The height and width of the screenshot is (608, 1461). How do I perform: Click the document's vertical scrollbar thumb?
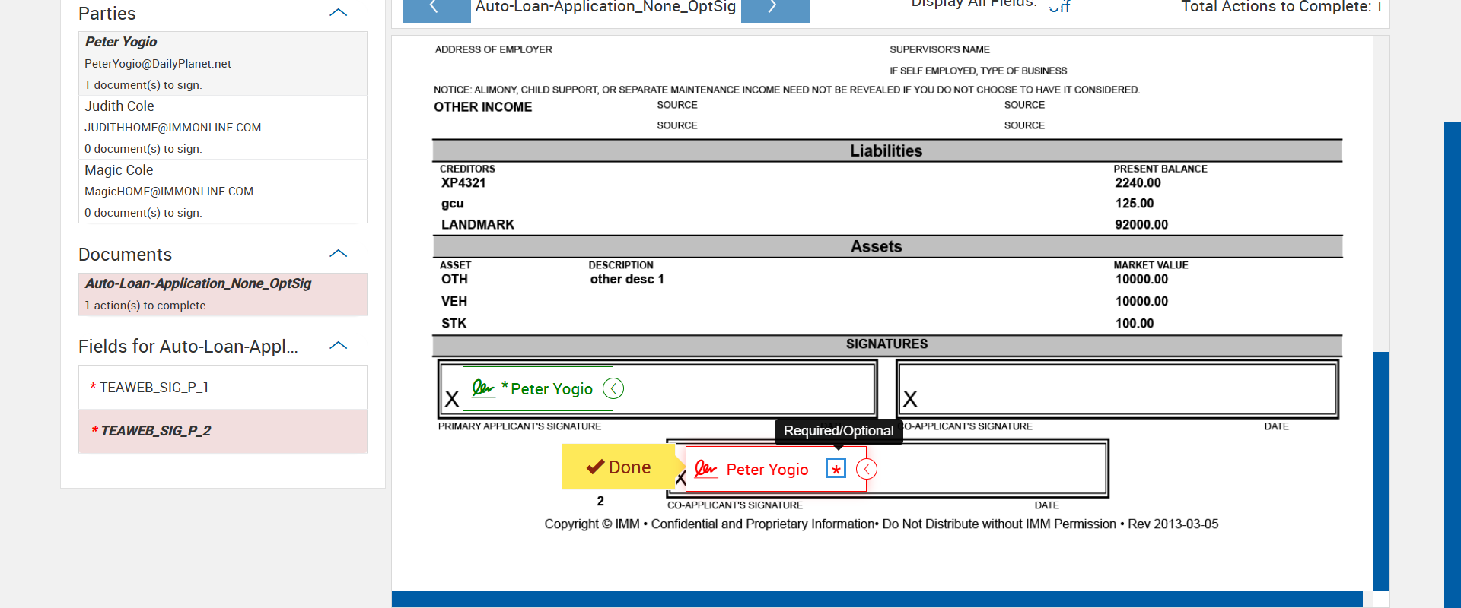(x=1381, y=470)
